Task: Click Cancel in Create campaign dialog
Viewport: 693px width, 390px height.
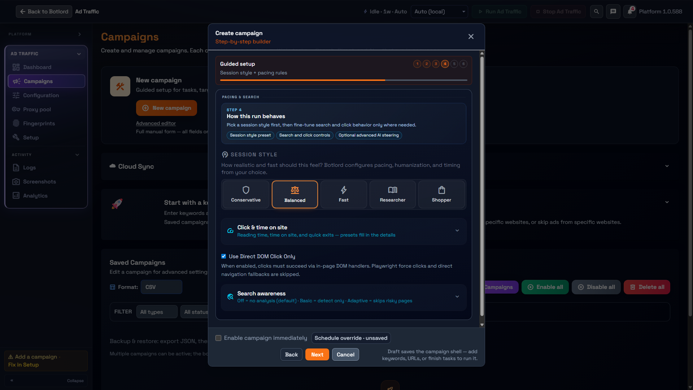Action: (x=345, y=355)
